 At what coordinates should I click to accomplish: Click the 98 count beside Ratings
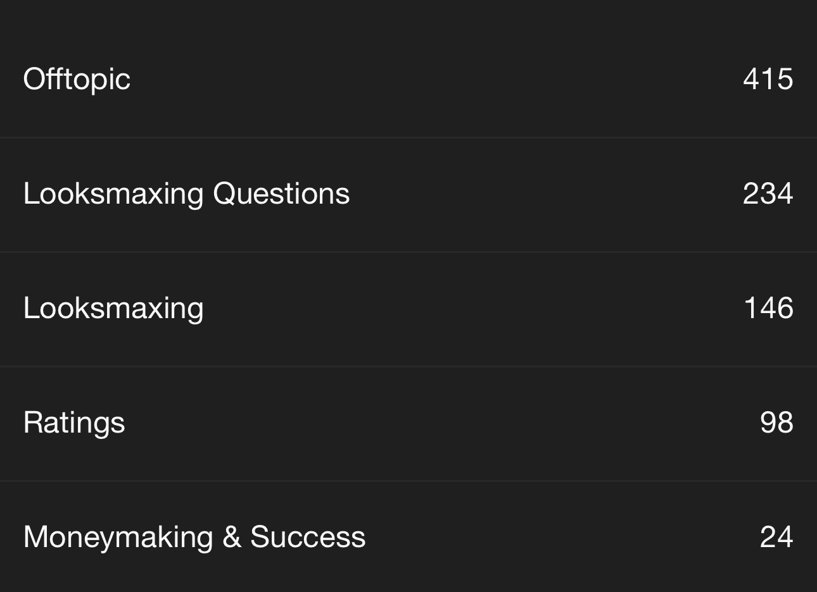pyautogui.click(x=776, y=422)
